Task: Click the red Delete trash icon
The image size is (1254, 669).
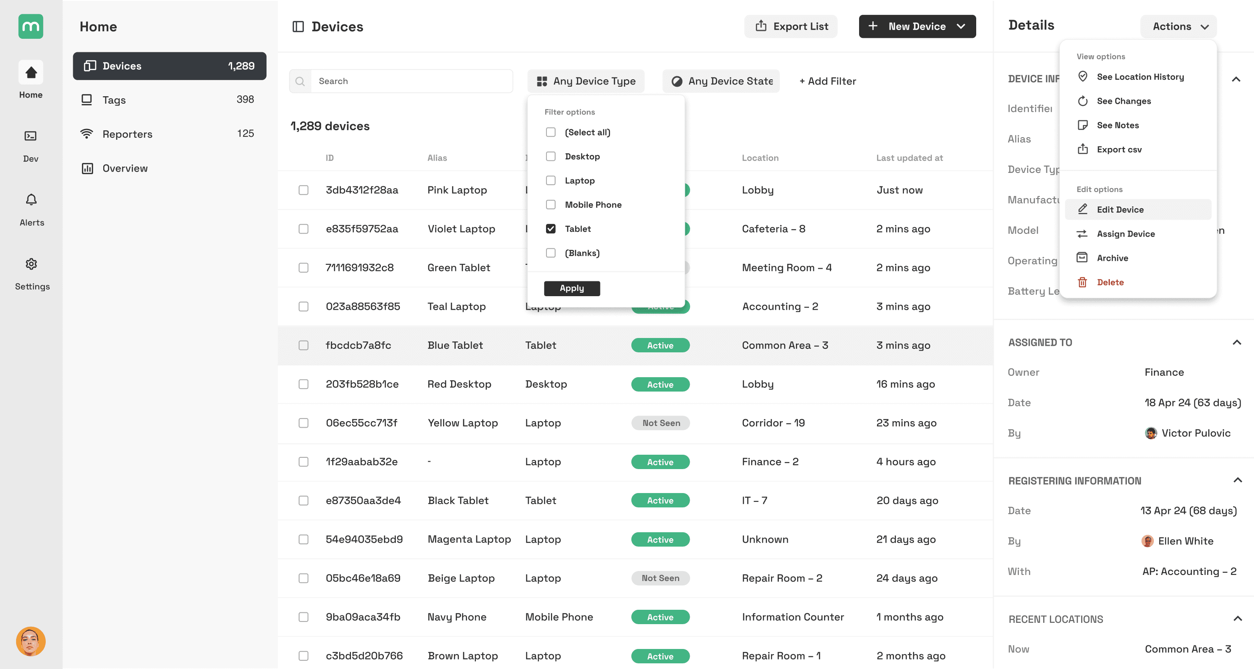Action: (1082, 282)
